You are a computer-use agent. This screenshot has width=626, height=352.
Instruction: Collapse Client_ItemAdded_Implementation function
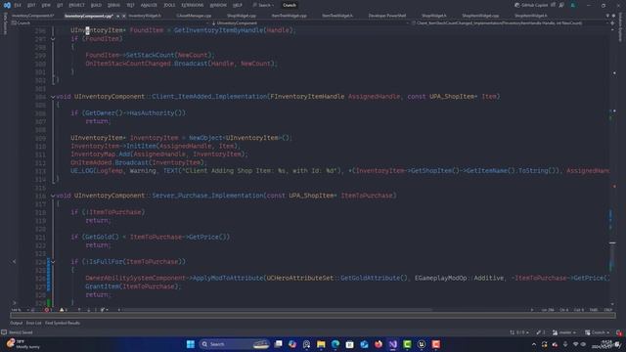(x=53, y=97)
